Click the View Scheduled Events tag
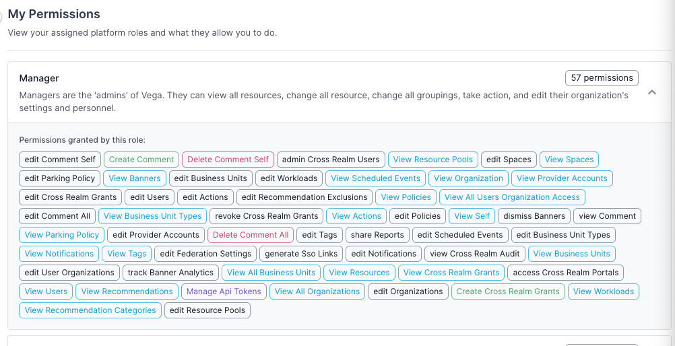675x346 pixels. (x=375, y=178)
